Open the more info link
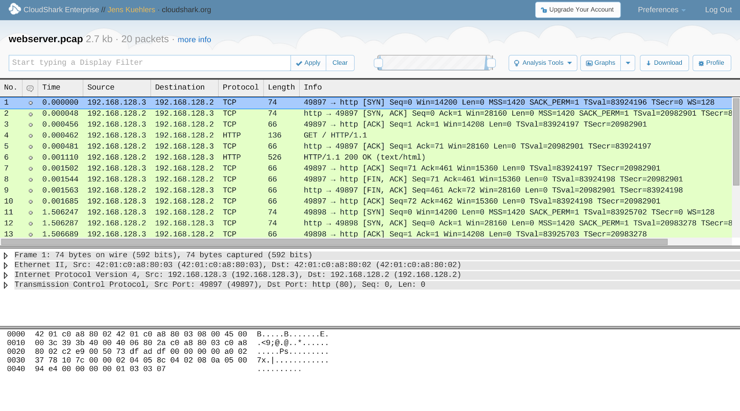Viewport: 740px width, 411px height. click(194, 40)
